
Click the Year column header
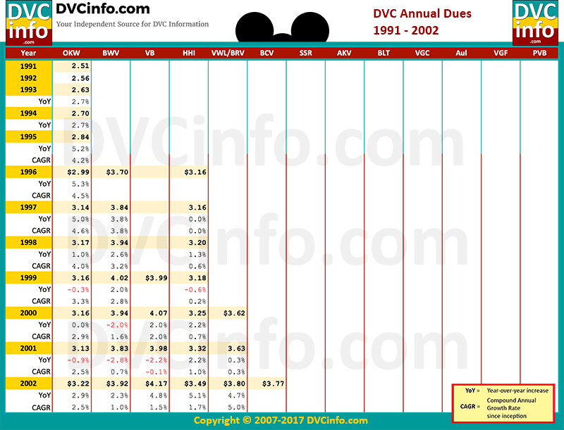tap(28, 53)
